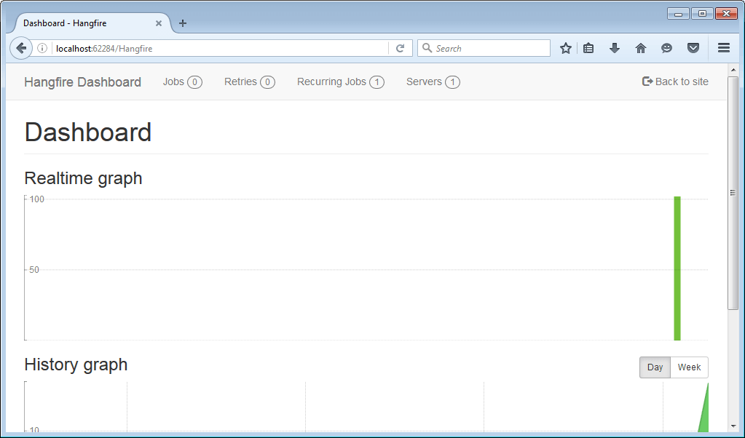Image resolution: width=745 pixels, height=438 pixels.
Task: Click the vertical scrollbar thumb
Action: (733, 193)
